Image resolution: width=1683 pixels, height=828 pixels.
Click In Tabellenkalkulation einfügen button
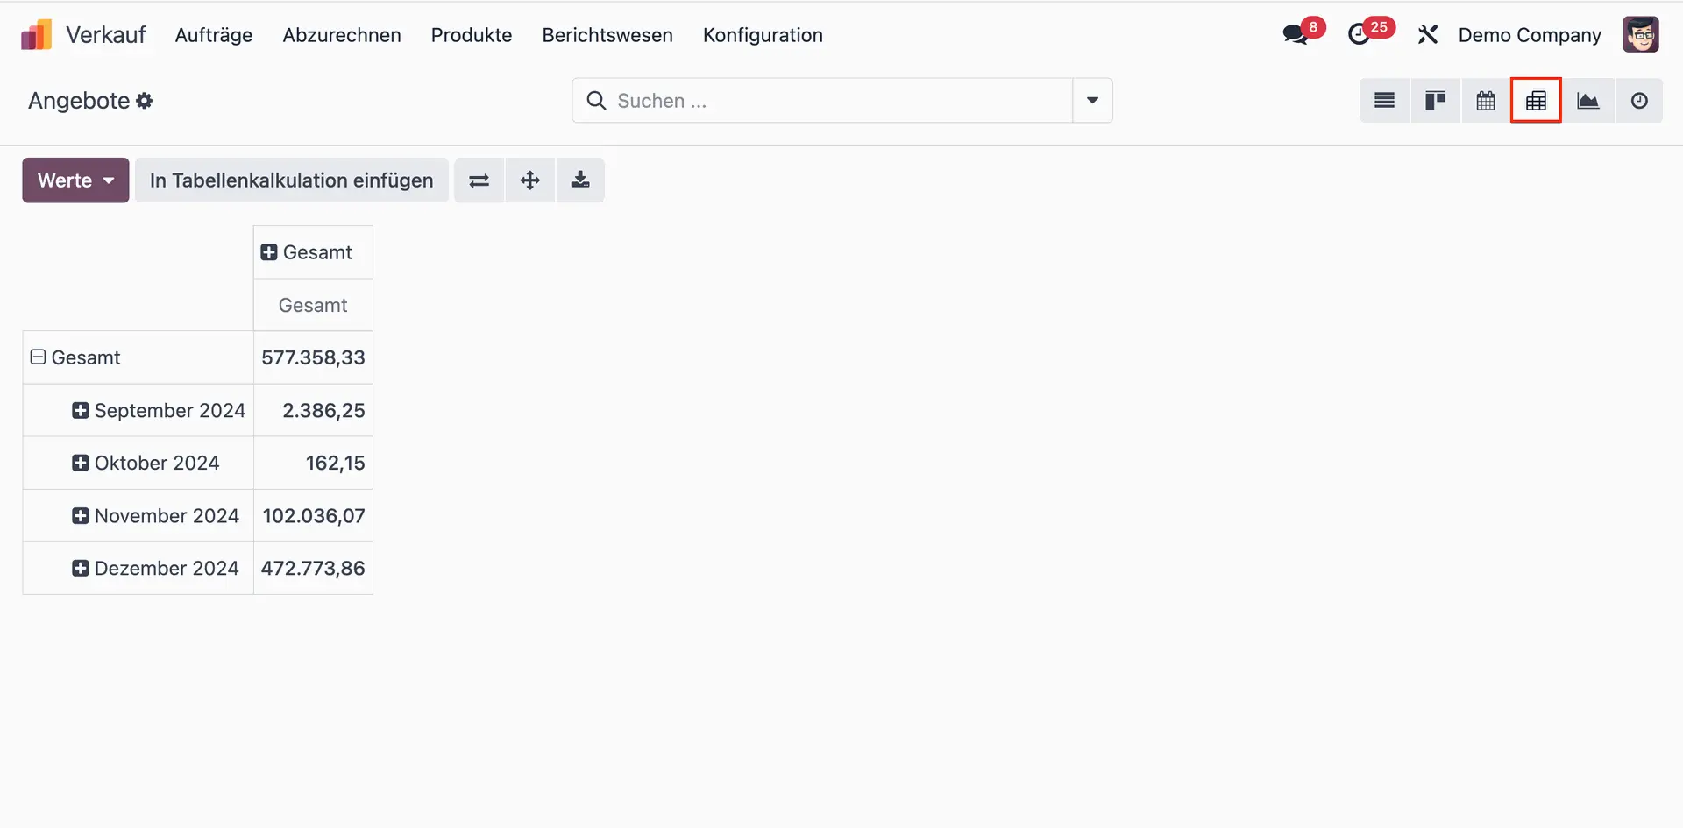click(x=291, y=180)
